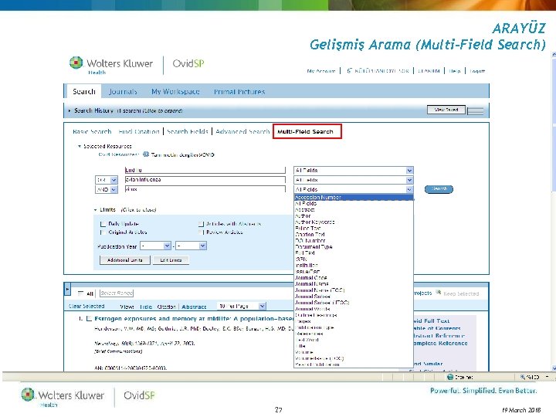This screenshot has width=556, height=417.
Task: Collapse the results side panel with the arrow tab
Action: point(67,290)
